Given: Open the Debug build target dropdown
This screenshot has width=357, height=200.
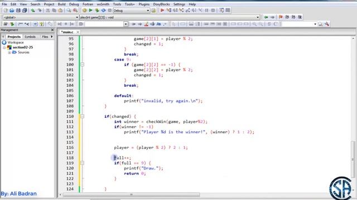Looking at the screenshot, I should click(148, 11).
